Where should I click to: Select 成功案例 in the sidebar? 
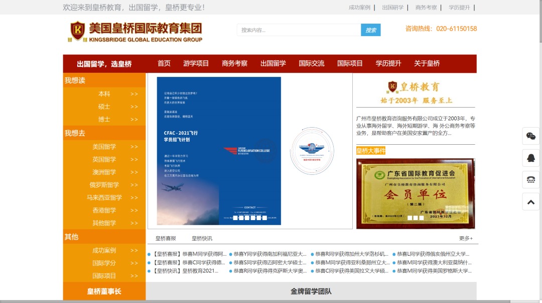(104, 250)
